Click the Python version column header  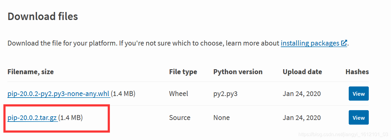238,72
